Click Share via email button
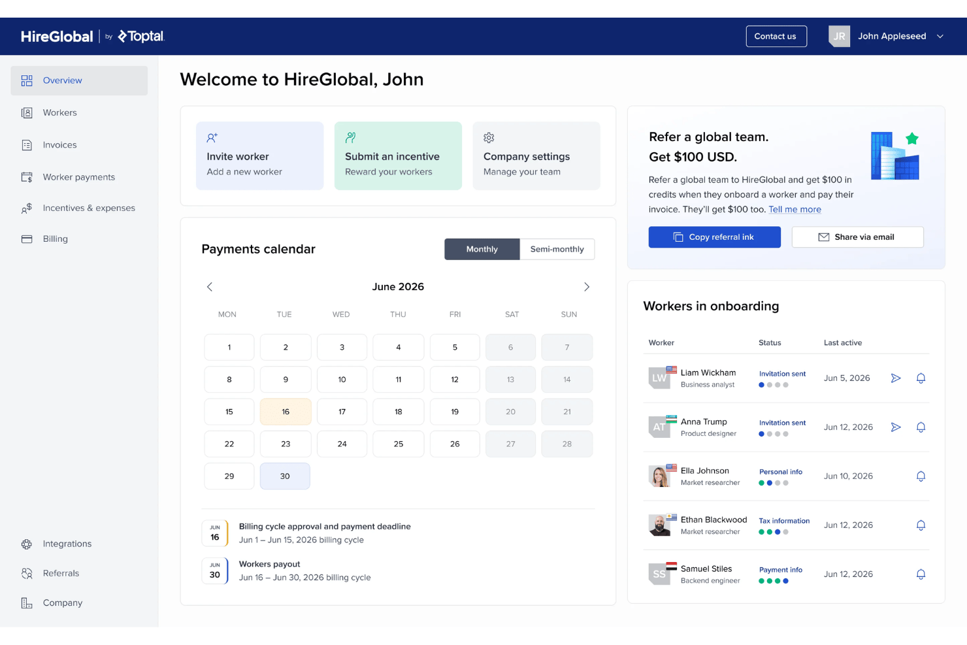Image resolution: width=967 pixels, height=645 pixels. [x=858, y=237]
